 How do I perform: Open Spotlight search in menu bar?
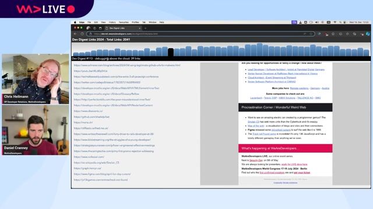point(340,22)
